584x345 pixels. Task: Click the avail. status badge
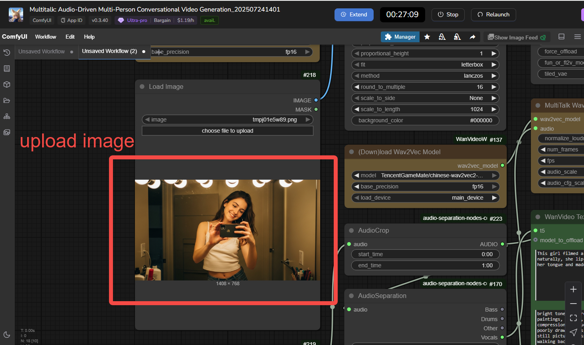(209, 20)
